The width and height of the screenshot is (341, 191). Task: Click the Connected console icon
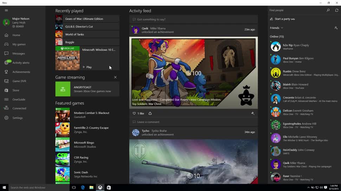tap(6, 108)
